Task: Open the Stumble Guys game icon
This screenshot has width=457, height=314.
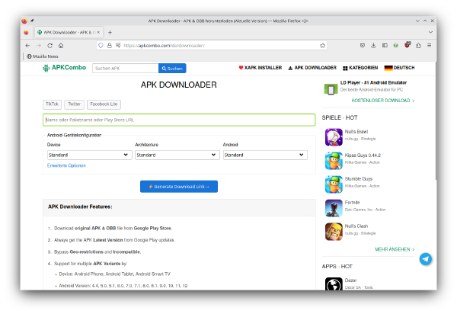Action: pyautogui.click(x=334, y=184)
